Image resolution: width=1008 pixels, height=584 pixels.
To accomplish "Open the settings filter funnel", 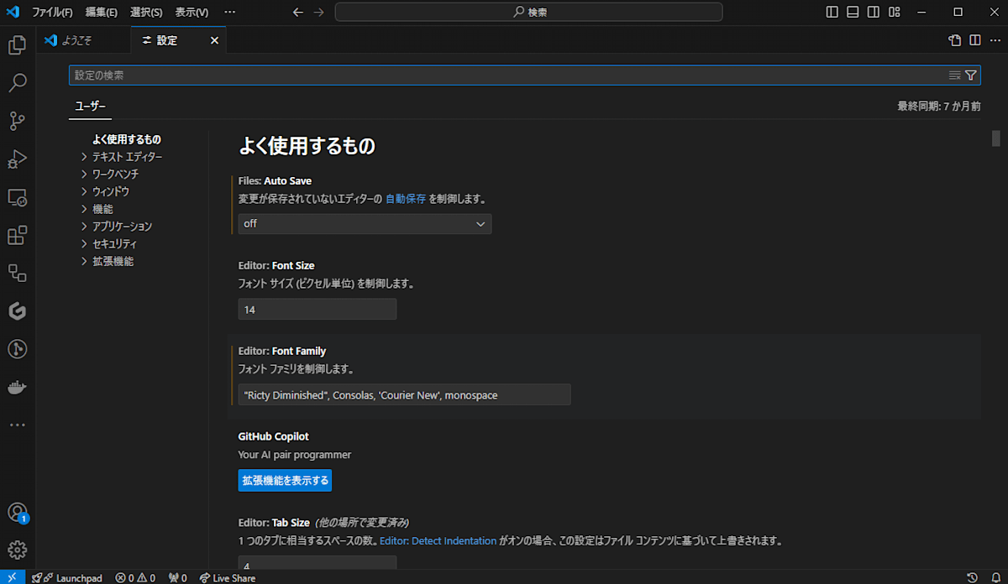I will [x=971, y=76].
